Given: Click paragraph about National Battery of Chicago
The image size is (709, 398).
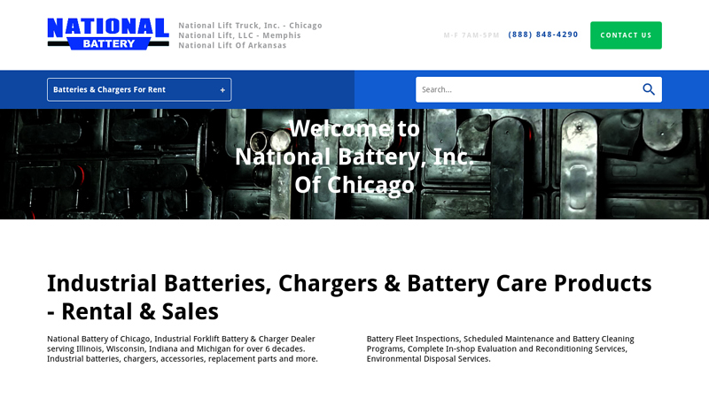Looking at the screenshot, I should click(x=183, y=348).
